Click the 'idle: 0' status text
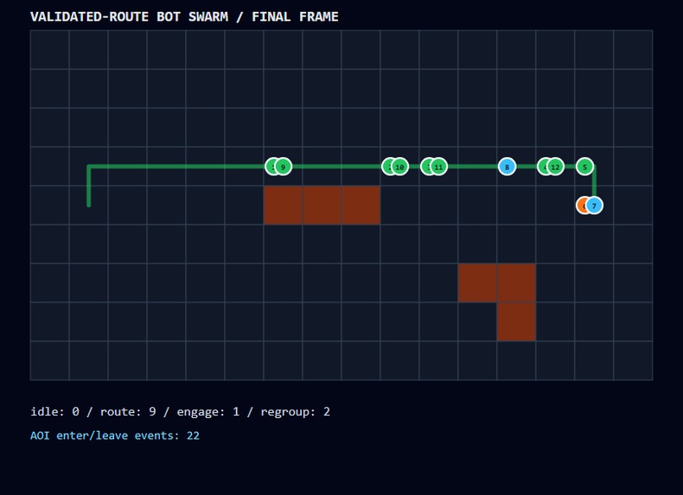Viewport: 683px width, 495px height. (54, 411)
